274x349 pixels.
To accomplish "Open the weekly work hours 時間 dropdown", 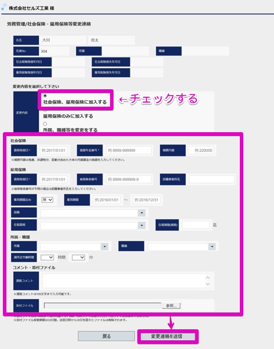I will (x=47, y=257).
